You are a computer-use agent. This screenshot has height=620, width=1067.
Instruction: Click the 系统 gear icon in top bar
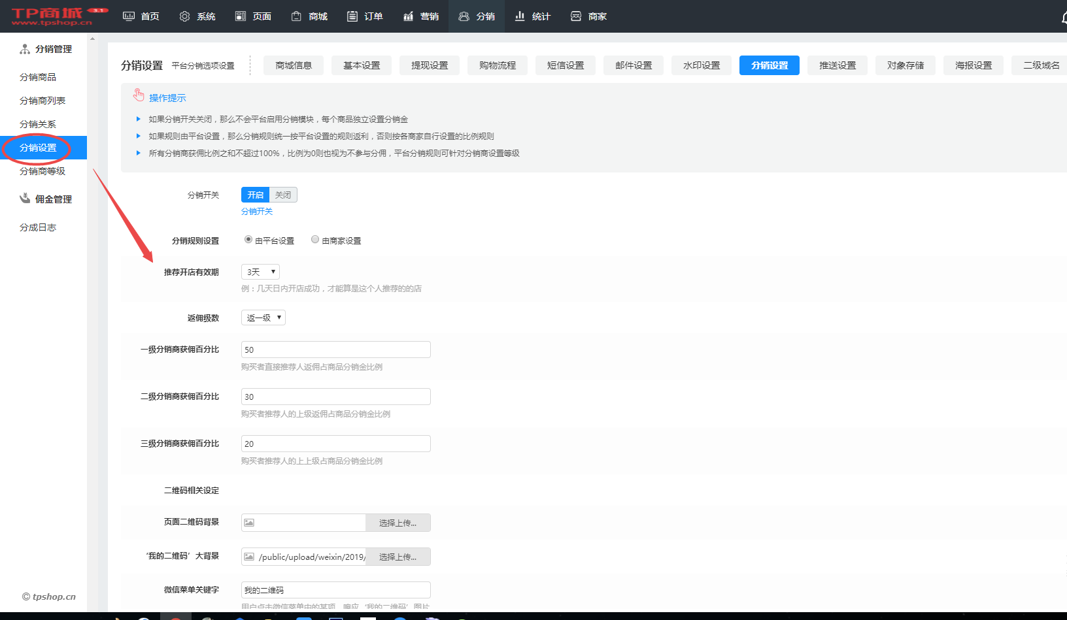(184, 16)
